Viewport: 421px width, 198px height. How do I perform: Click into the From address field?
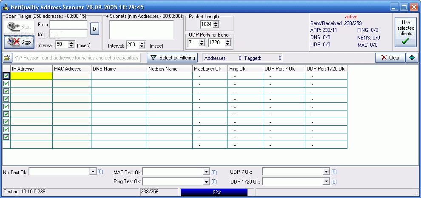click(69, 24)
